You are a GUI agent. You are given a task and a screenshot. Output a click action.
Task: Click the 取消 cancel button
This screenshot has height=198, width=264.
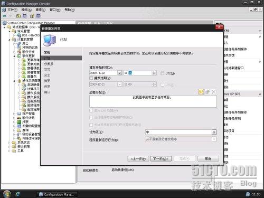coord(208,159)
